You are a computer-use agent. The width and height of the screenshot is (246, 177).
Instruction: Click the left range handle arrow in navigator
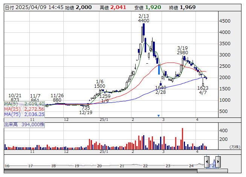207,162
